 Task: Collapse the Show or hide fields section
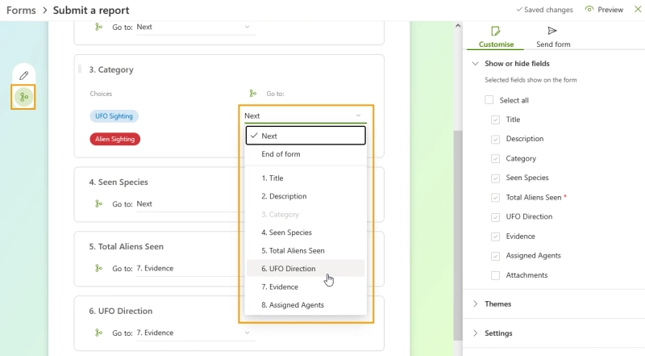point(475,64)
